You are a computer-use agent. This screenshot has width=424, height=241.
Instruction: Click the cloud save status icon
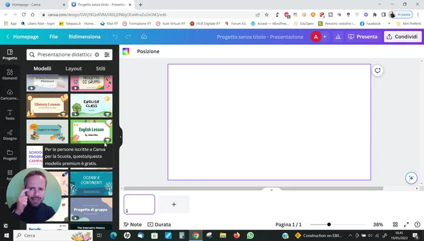tap(144, 36)
